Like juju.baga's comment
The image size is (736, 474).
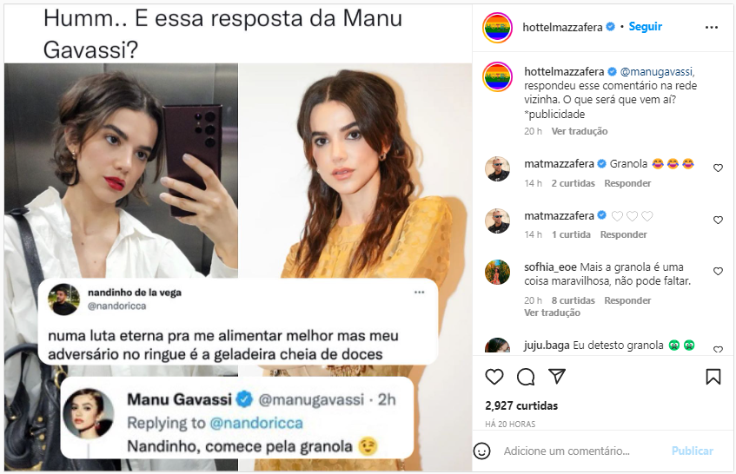(x=718, y=349)
